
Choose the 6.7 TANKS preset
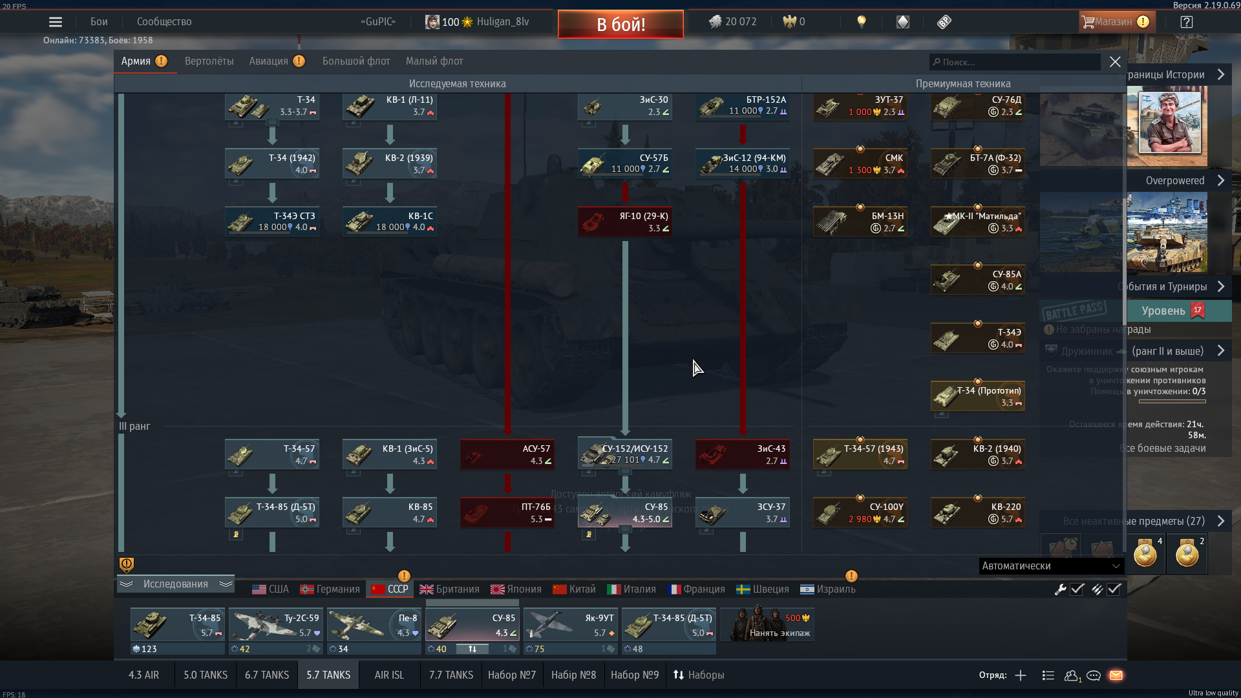(267, 675)
